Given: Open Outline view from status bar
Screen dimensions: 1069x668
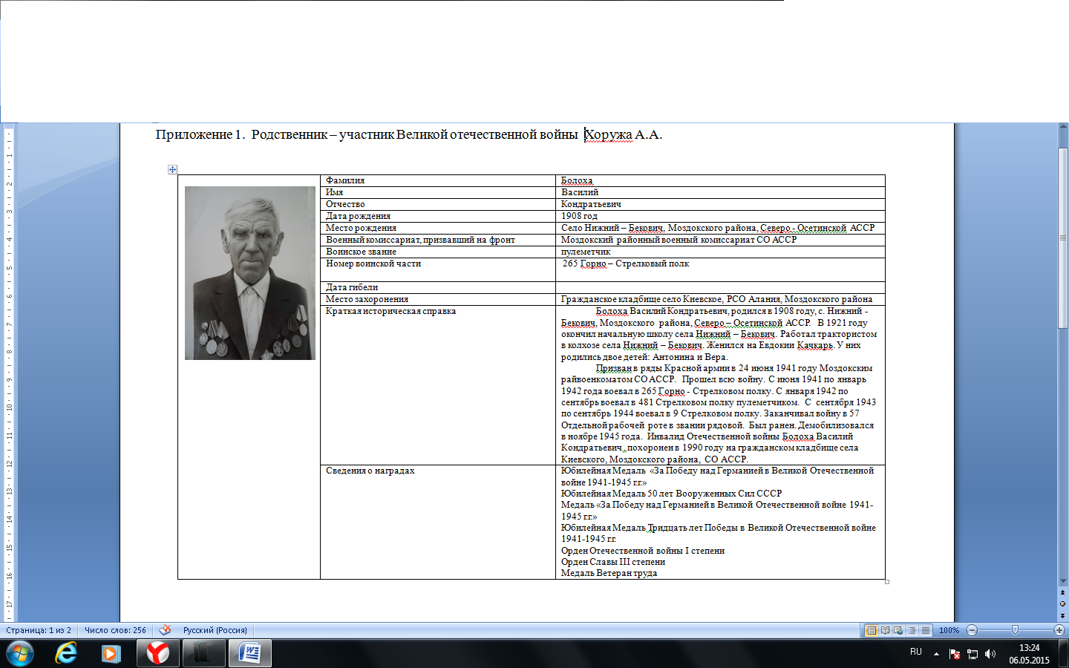Looking at the screenshot, I should coord(912,630).
